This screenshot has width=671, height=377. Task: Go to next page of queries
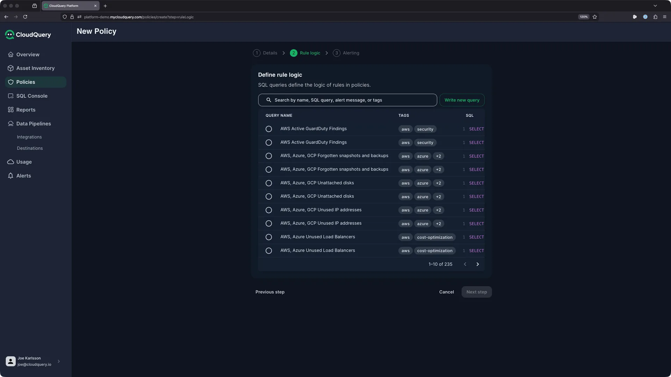478,264
